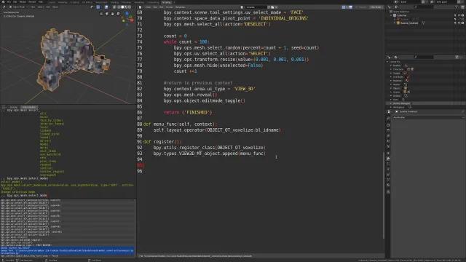Open the viewport Add menu

point(48,7)
